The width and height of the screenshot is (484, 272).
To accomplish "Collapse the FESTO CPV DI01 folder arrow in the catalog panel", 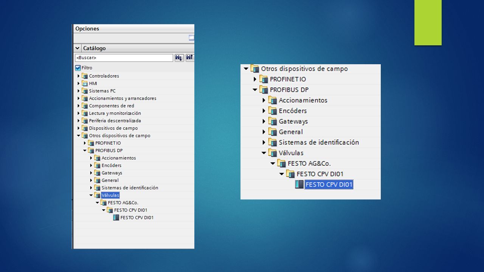I will 104,210.
